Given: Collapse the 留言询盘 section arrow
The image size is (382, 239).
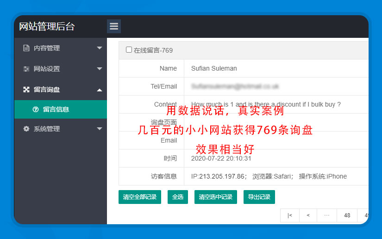Looking at the screenshot, I should [x=100, y=90].
